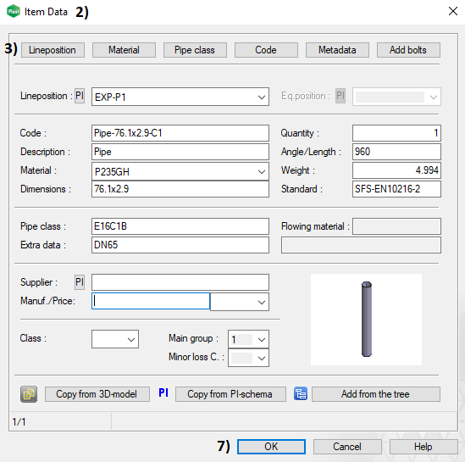This screenshot has width=465, height=462.
Task: Click the Plant app icon in title bar
Action: pos(14,12)
